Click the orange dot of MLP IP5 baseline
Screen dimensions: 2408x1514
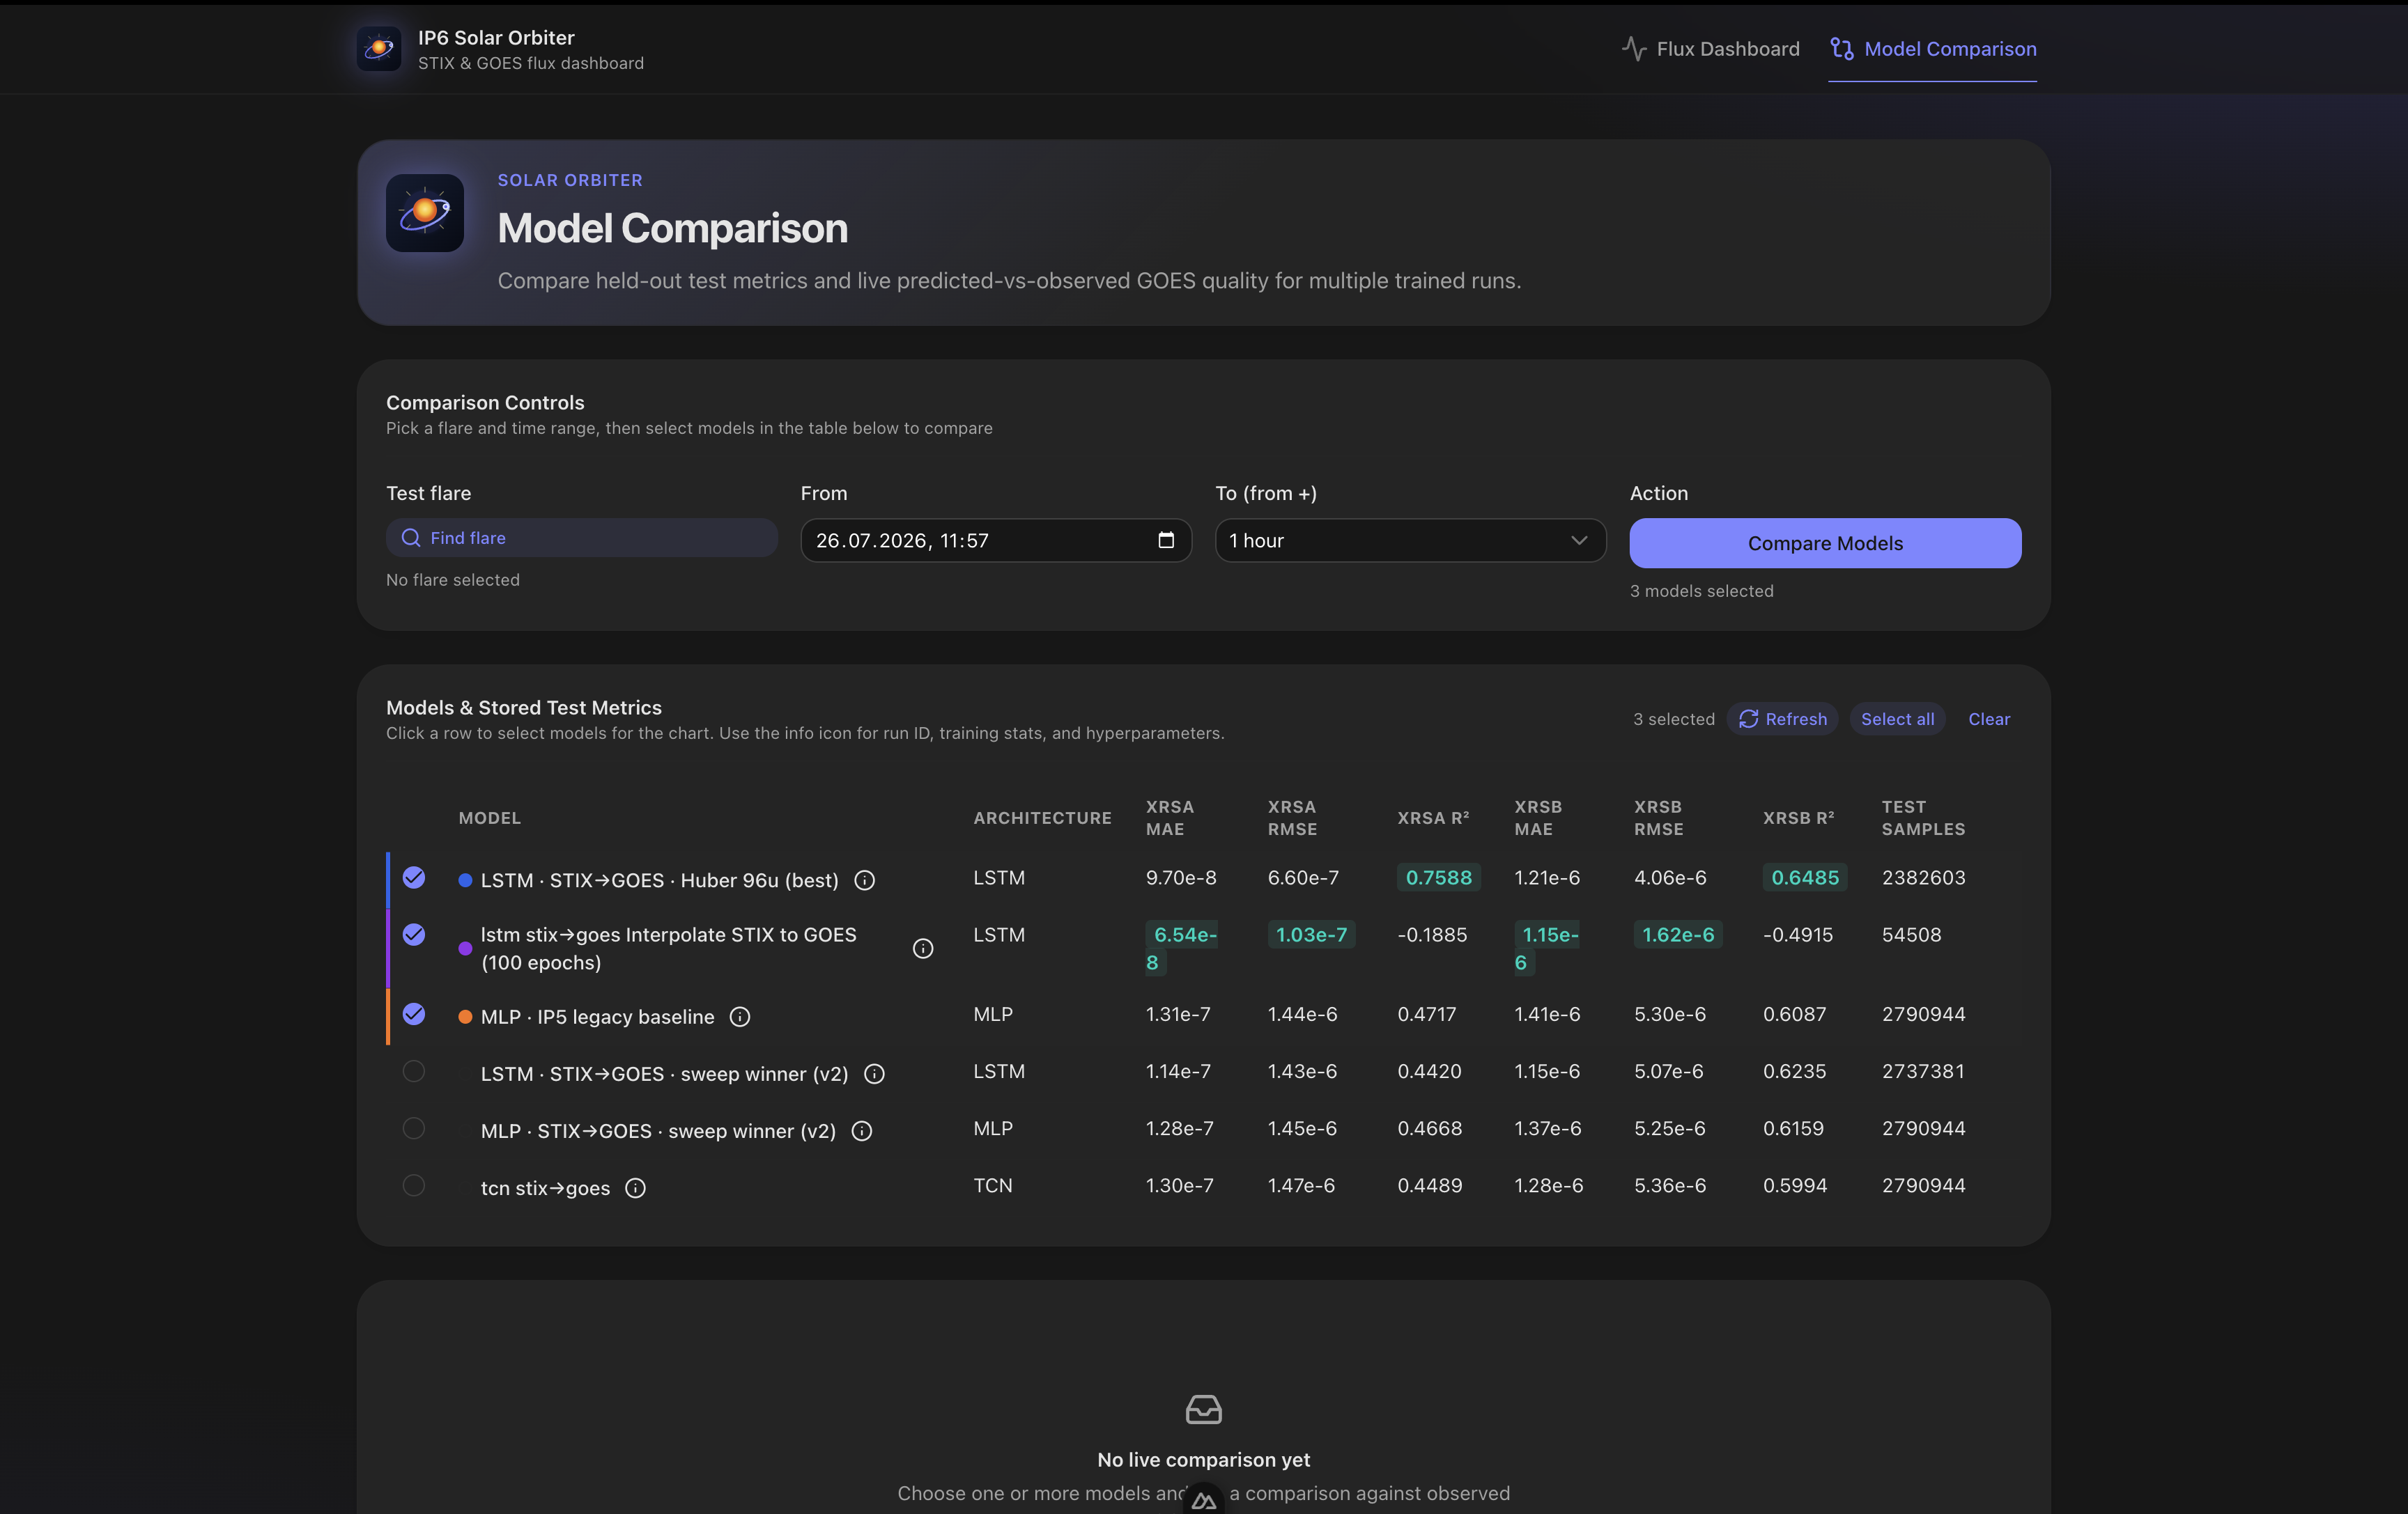click(465, 1017)
